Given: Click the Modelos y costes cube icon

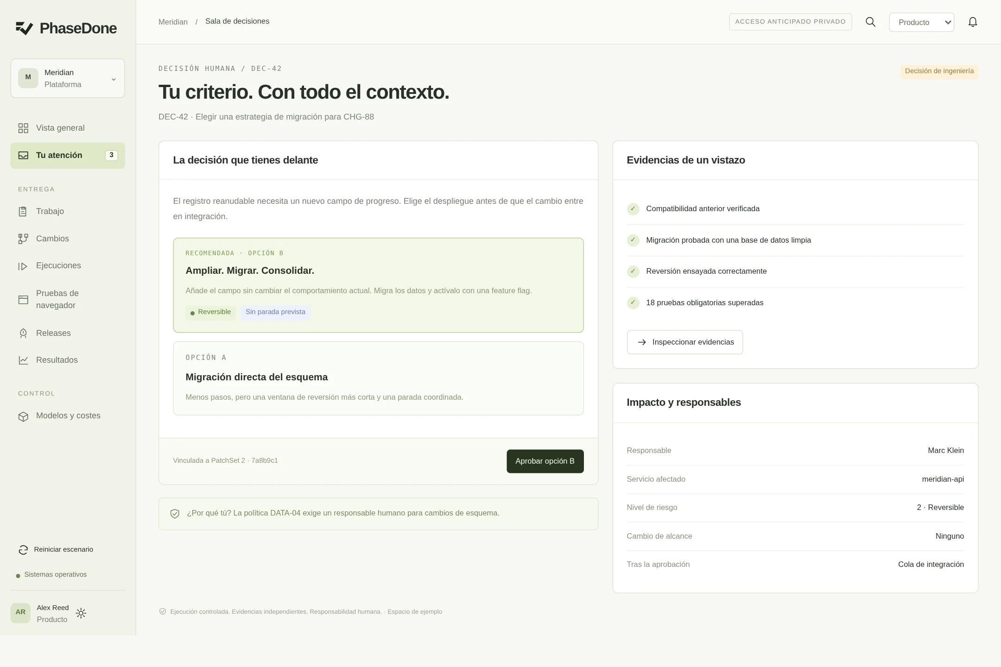Looking at the screenshot, I should coord(23,416).
